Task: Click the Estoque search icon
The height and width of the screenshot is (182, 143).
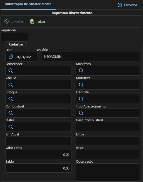Action: [11, 99]
